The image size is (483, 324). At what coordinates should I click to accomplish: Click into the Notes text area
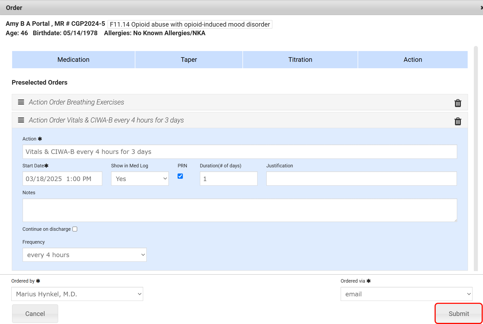239,210
